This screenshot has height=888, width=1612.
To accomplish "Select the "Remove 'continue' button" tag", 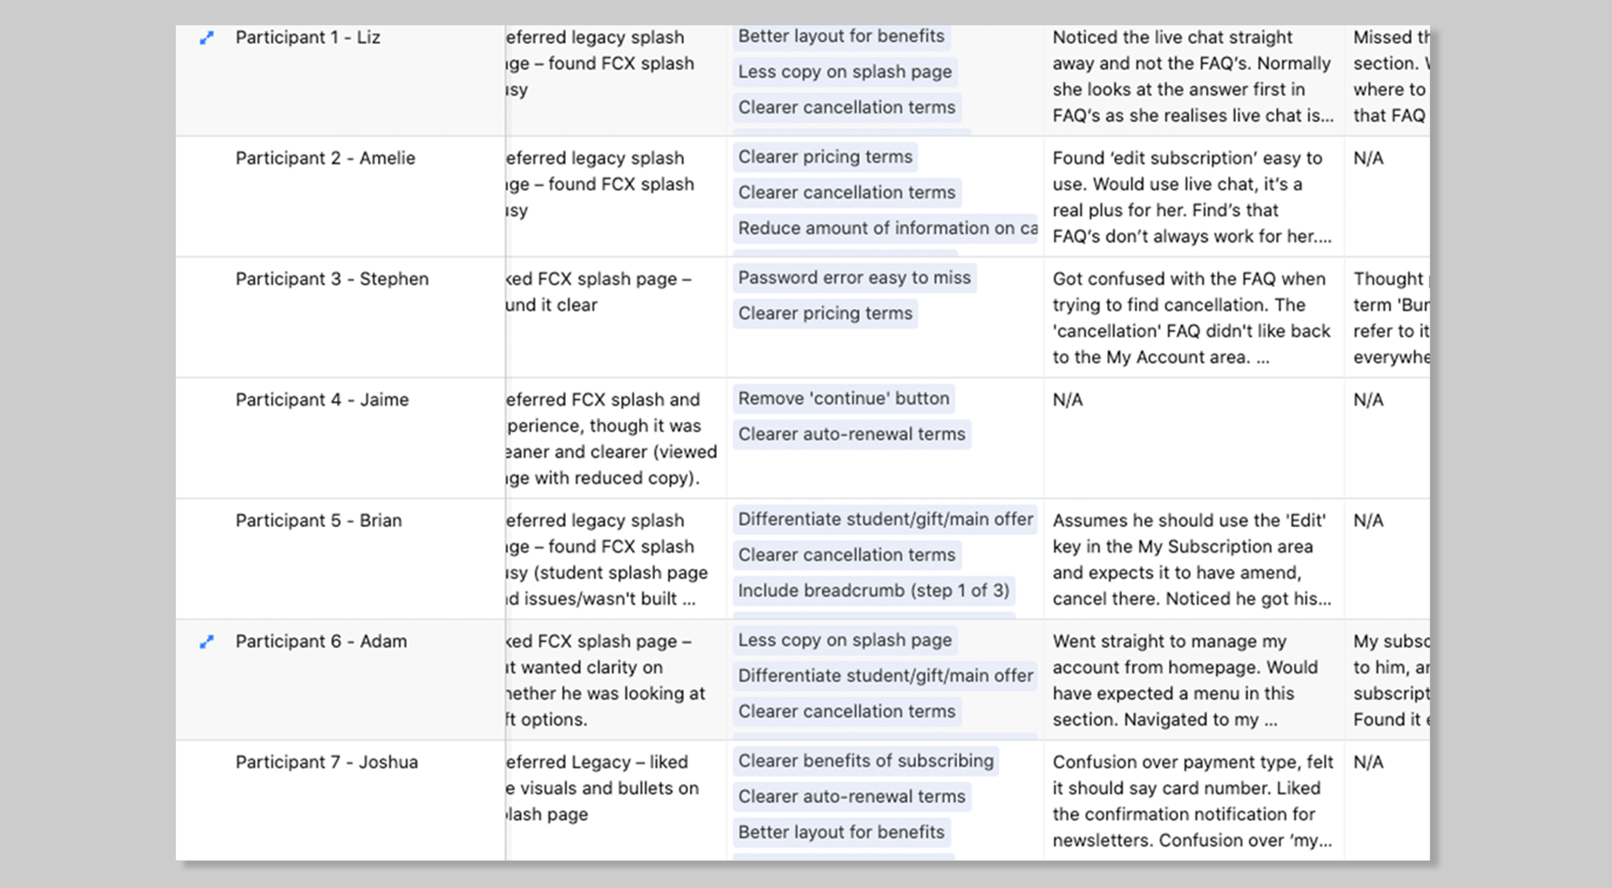I will pos(843,399).
